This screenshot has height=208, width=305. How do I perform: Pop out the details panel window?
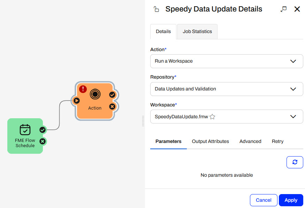click(x=283, y=9)
